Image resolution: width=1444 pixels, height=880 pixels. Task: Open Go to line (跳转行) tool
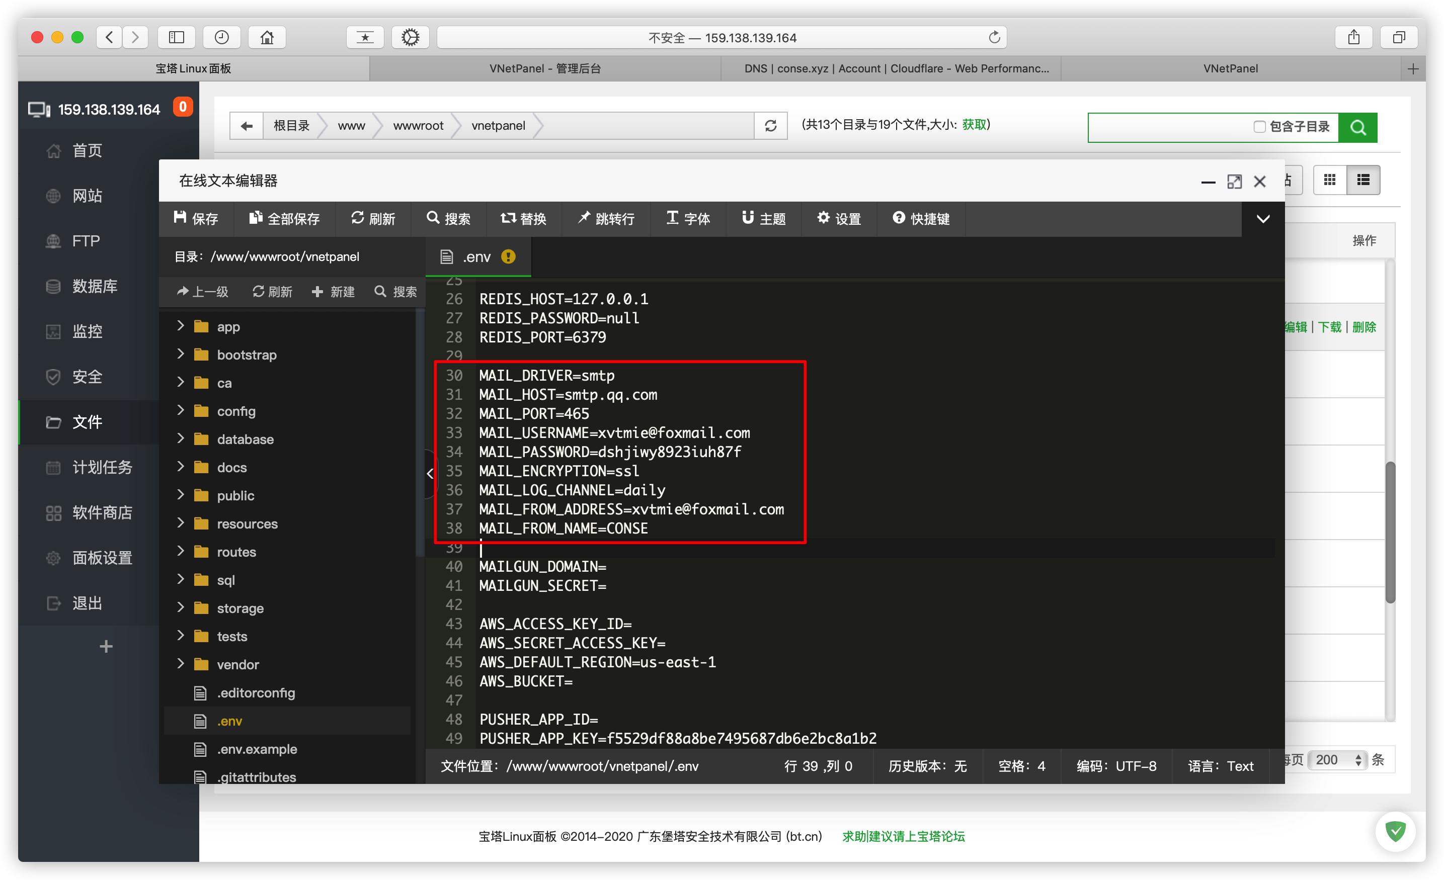606,219
